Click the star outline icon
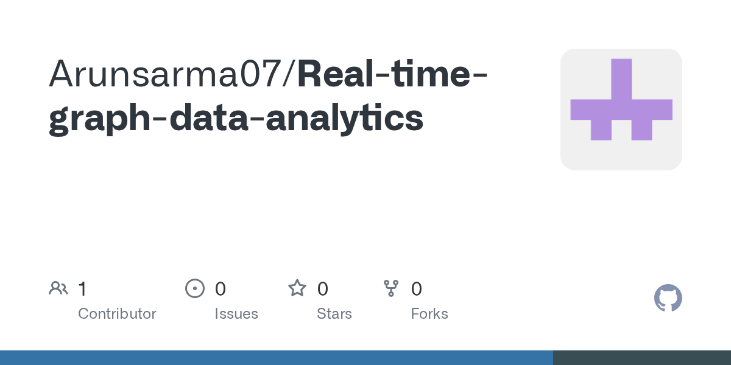Viewport: 731px width, 365px height. tap(297, 288)
